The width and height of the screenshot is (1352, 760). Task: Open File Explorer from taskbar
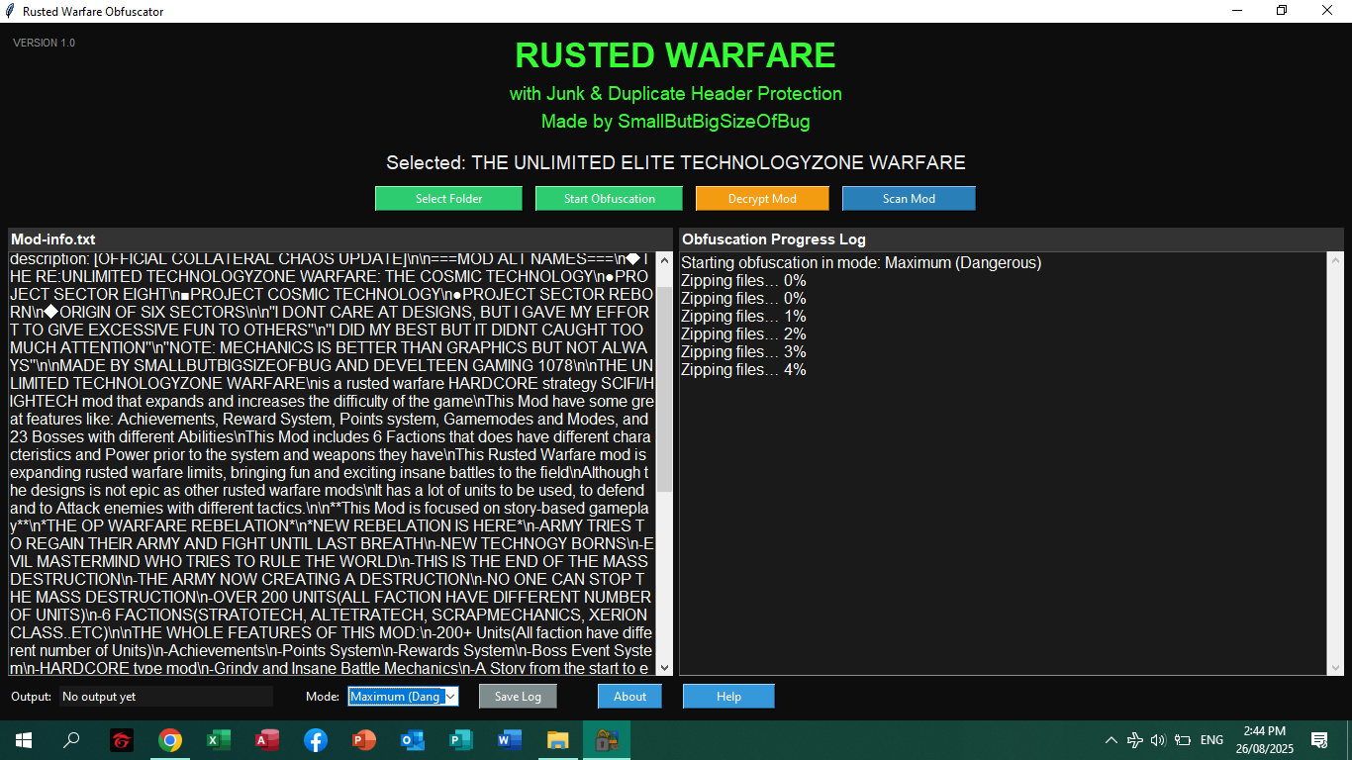point(558,740)
